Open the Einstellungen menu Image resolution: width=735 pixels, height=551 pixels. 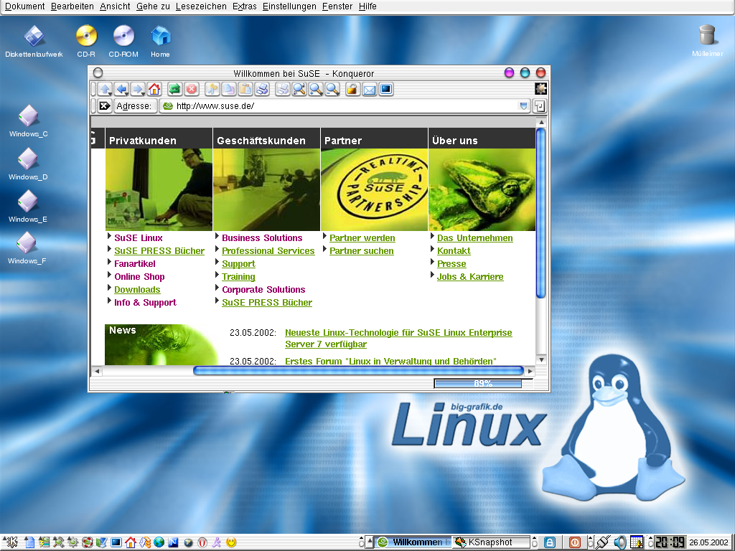289,6
